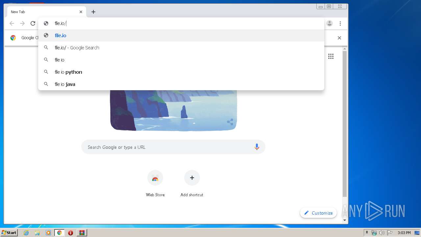The width and height of the screenshot is (421, 237).
Task: Share the Google doodle
Action: click(230, 122)
